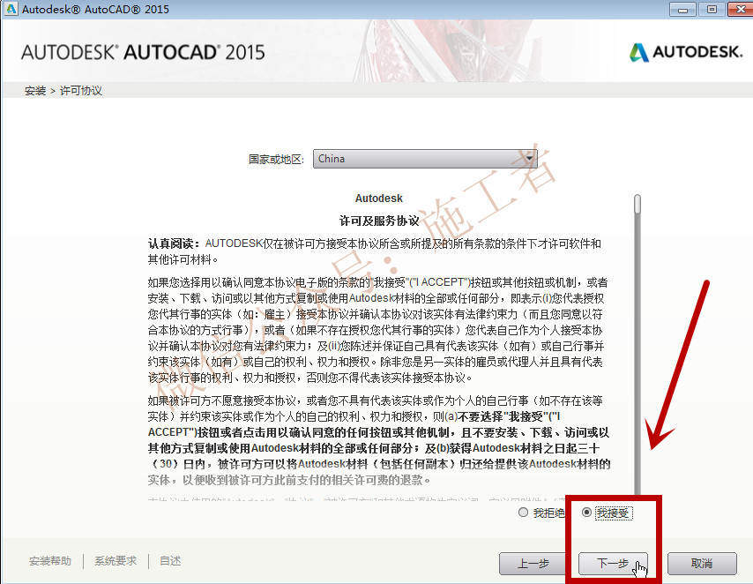The image size is (753, 584).
Task: Click the 取消 button
Action: pos(702,564)
